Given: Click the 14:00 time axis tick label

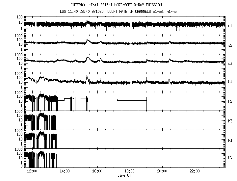Looking at the screenshot, I should [x=65, y=171].
